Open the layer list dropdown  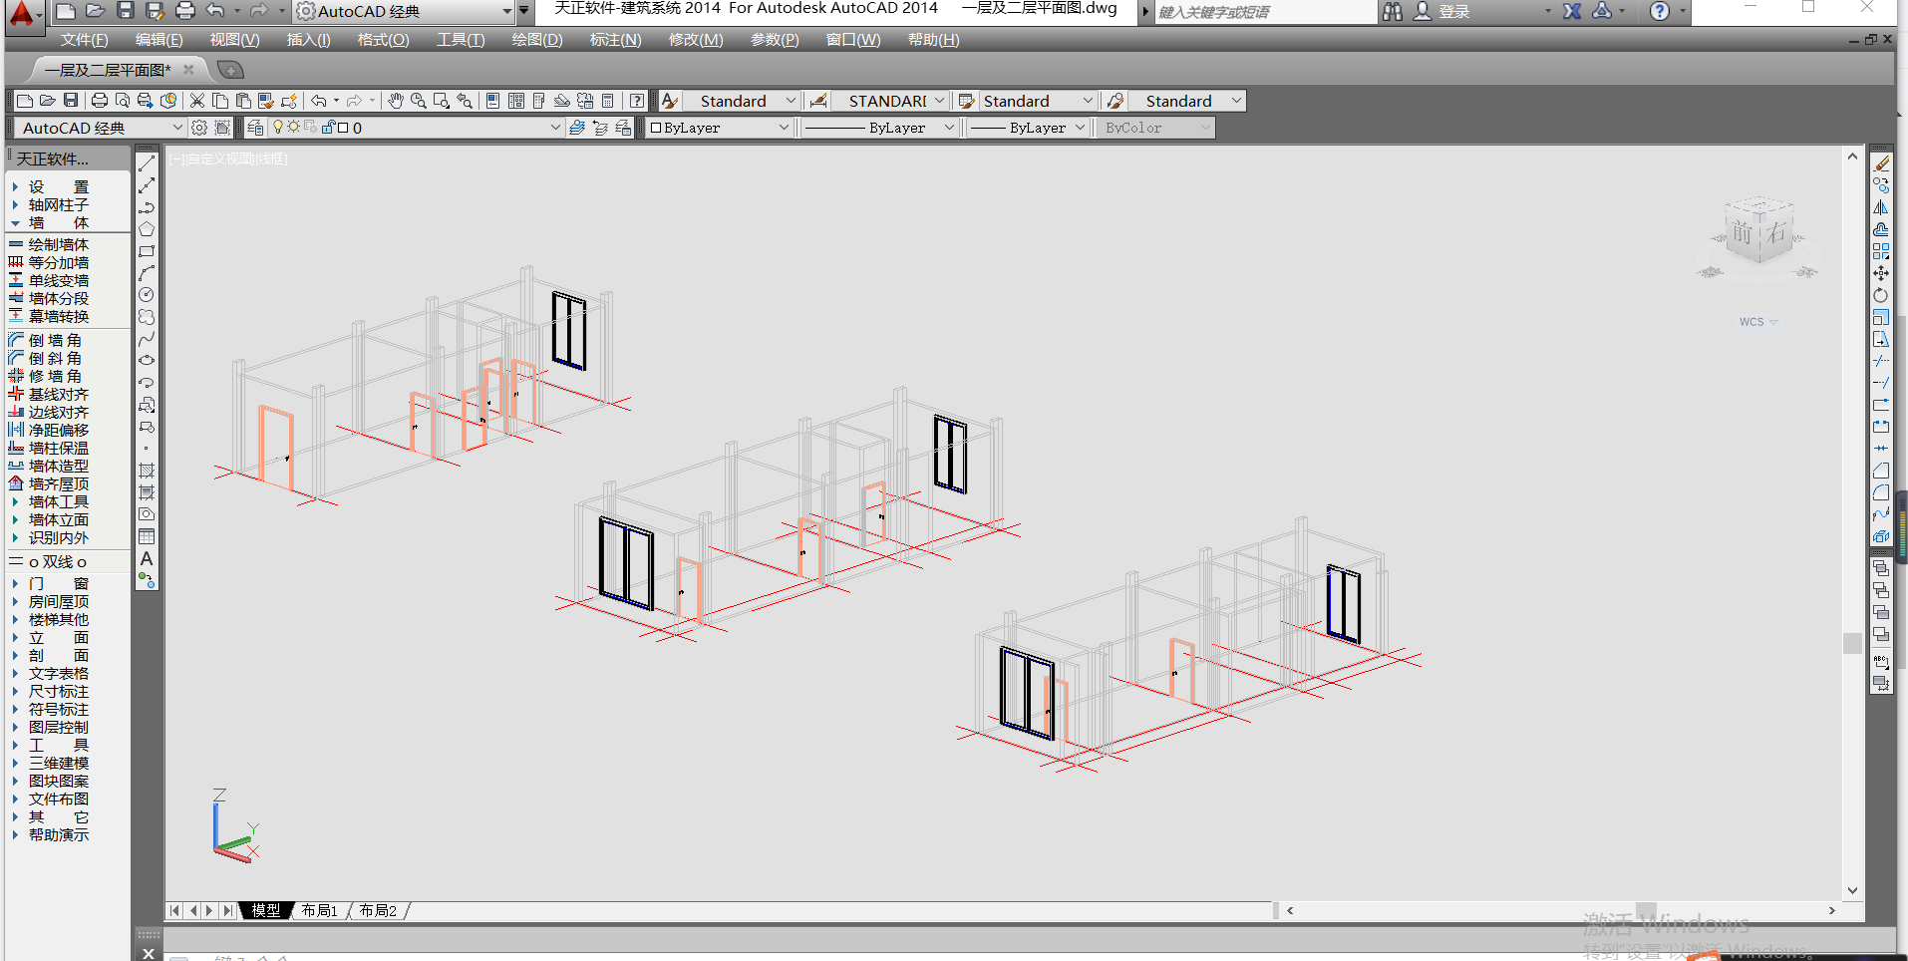click(x=417, y=128)
